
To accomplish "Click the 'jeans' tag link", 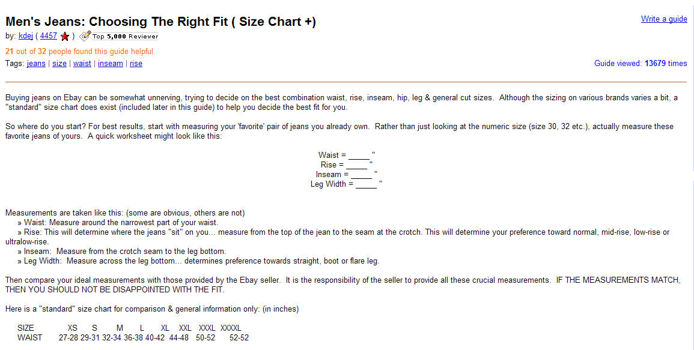I will pyautogui.click(x=36, y=63).
